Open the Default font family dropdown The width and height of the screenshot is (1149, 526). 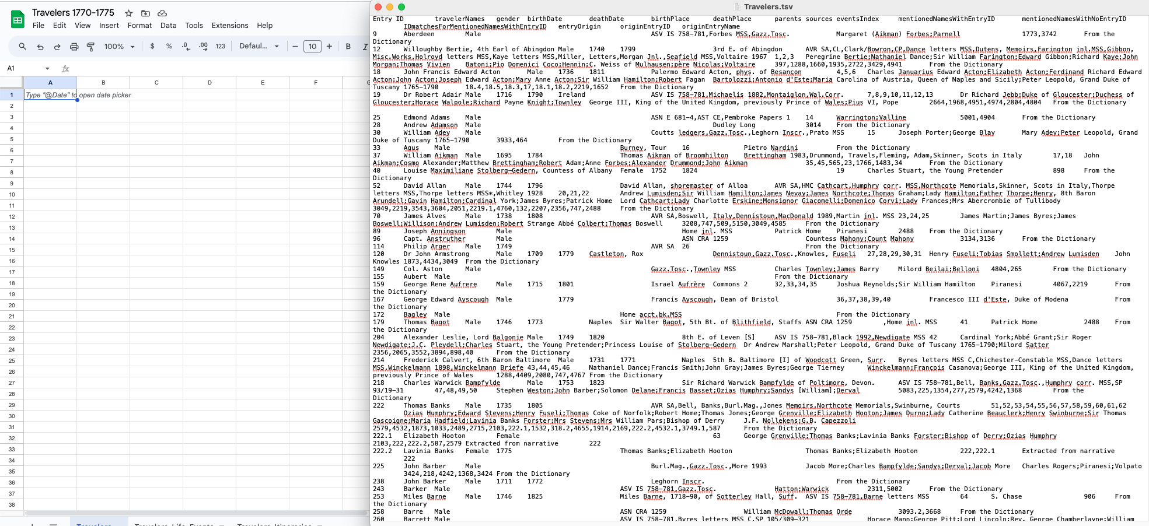click(259, 46)
